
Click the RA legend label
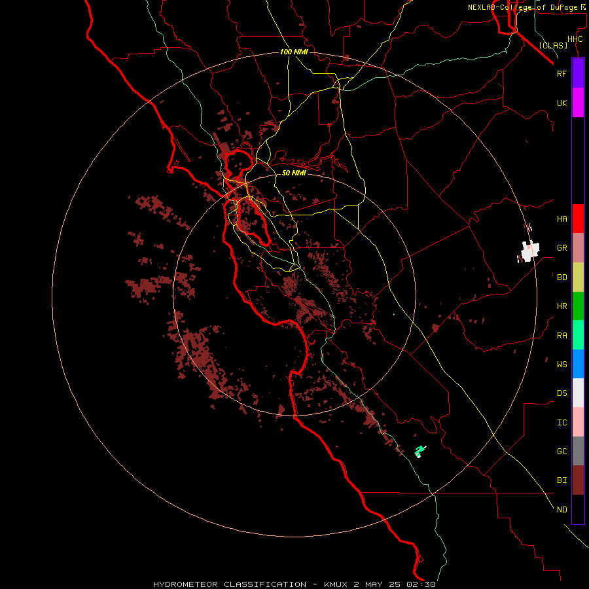click(x=562, y=336)
